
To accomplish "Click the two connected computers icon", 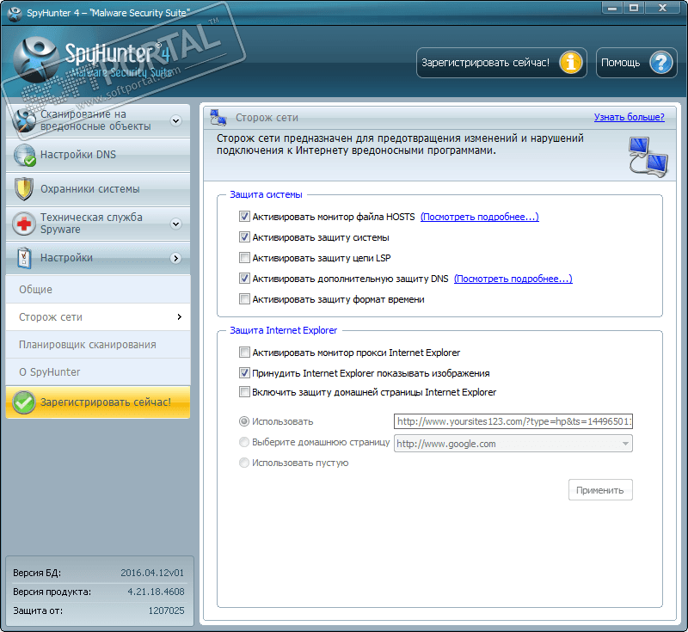I will pos(648,156).
